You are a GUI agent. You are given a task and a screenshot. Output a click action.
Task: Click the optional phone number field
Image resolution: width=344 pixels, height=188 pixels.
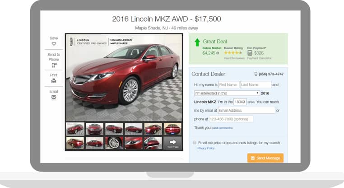(x=231, y=119)
